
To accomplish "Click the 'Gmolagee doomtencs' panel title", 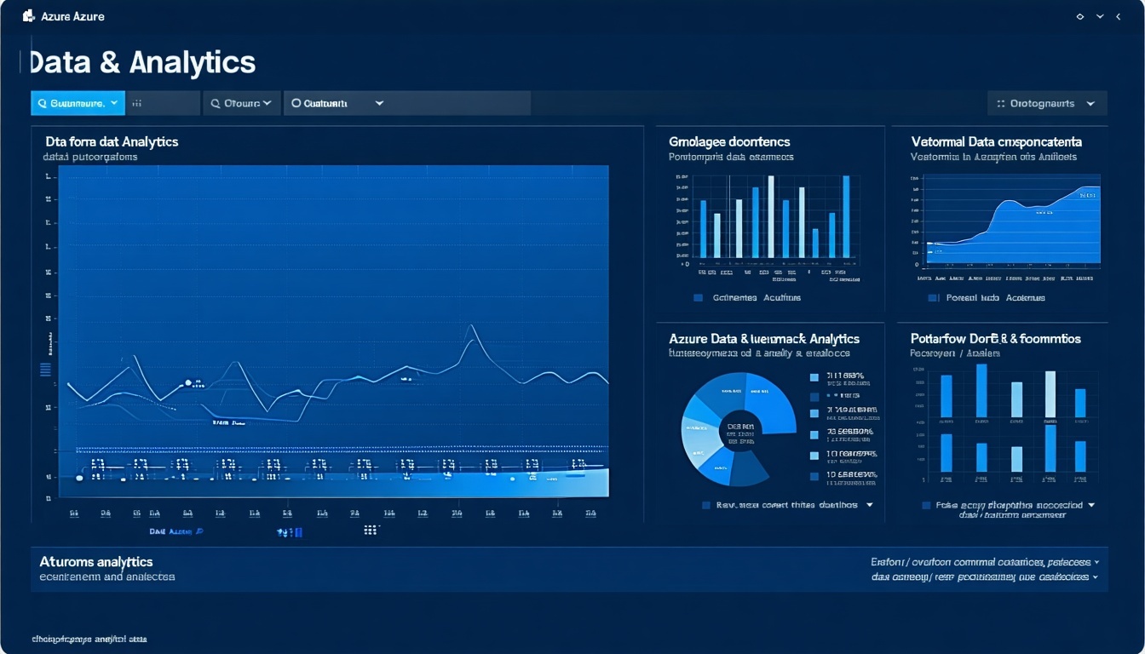I will (729, 142).
